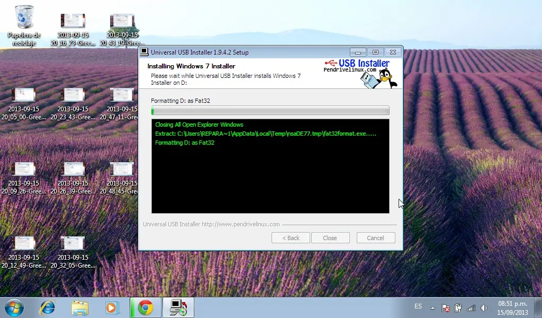Open Action Center flag tray icon
The height and width of the screenshot is (318, 542).
point(446,307)
